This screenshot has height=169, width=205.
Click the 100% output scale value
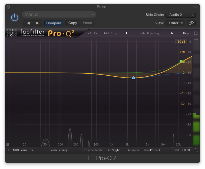click(x=176, y=150)
